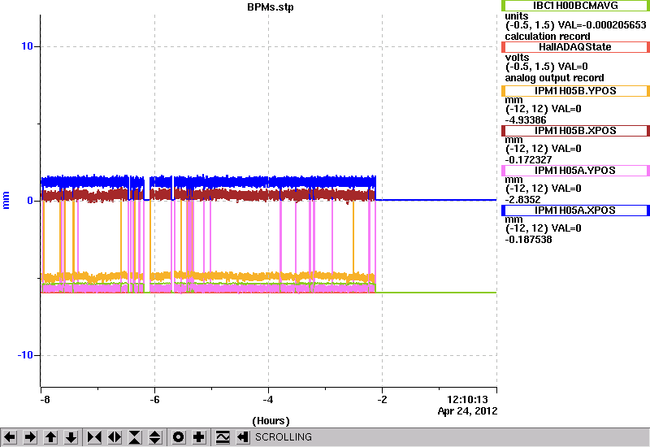Image resolution: width=650 pixels, height=447 pixels.
Task: Select the IPM1H05A.YPOS curve in the legend
Action: coord(575,171)
